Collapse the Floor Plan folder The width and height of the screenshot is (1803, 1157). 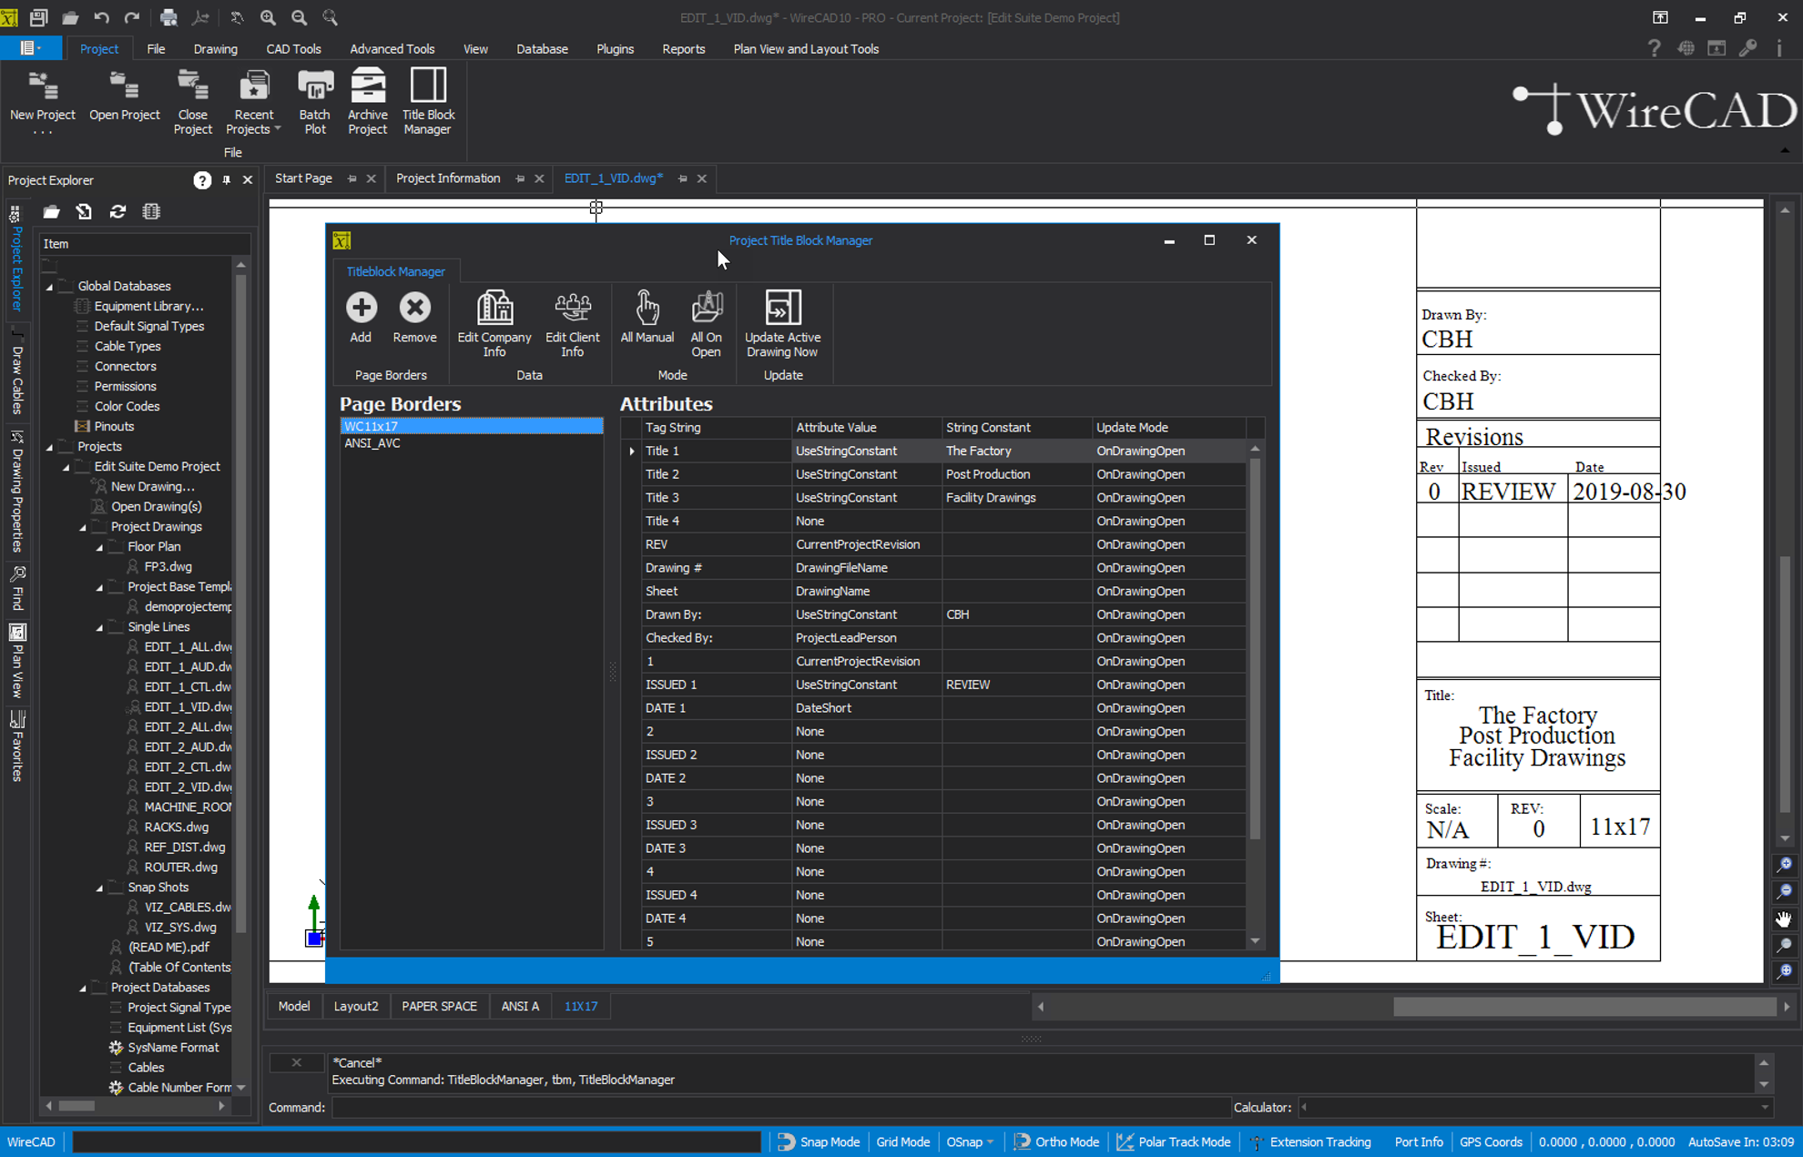pos(100,546)
